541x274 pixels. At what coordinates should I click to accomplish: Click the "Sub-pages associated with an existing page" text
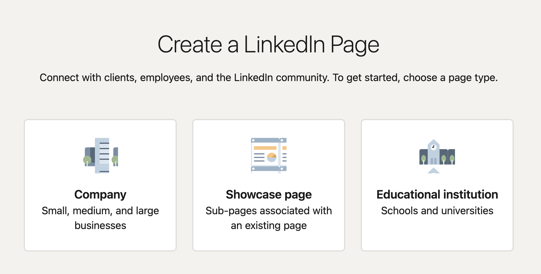(x=269, y=218)
